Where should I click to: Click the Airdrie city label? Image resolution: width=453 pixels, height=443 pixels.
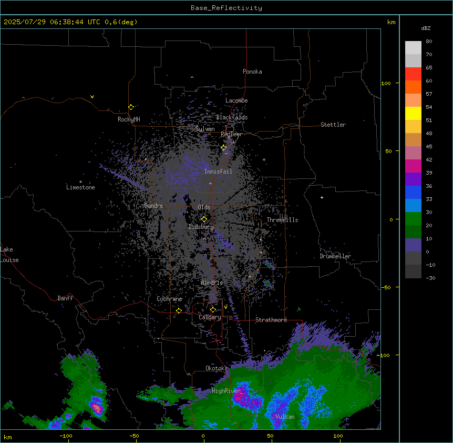point(212,283)
